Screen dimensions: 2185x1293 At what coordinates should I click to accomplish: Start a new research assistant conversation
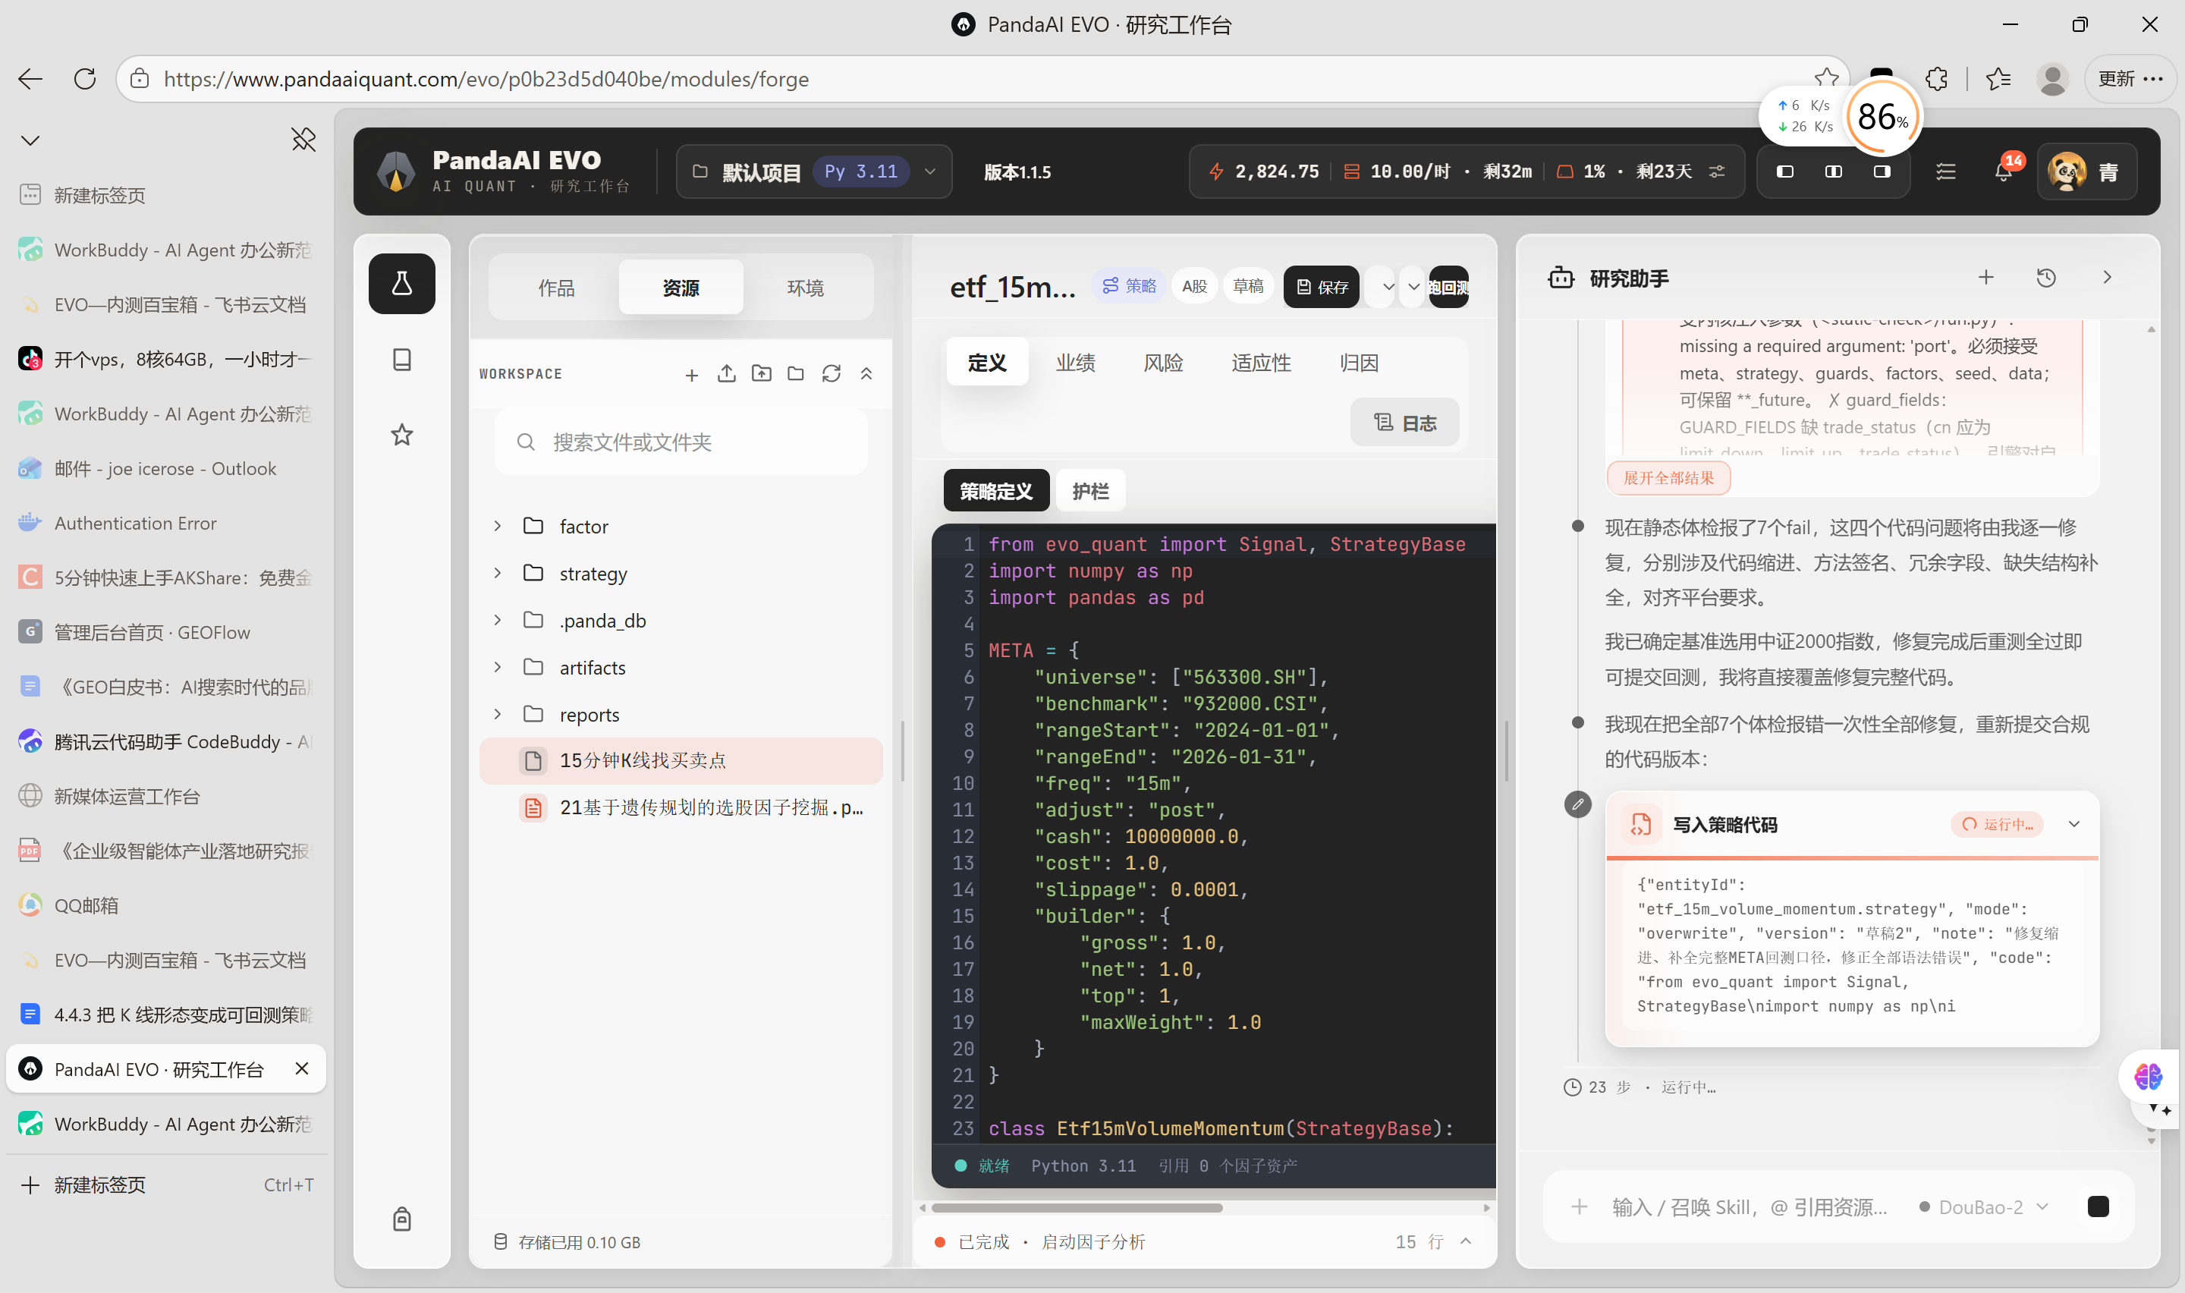(1985, 278)
